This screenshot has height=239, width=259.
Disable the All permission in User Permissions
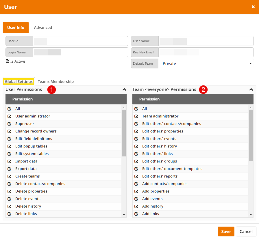(x=10, y=109)
